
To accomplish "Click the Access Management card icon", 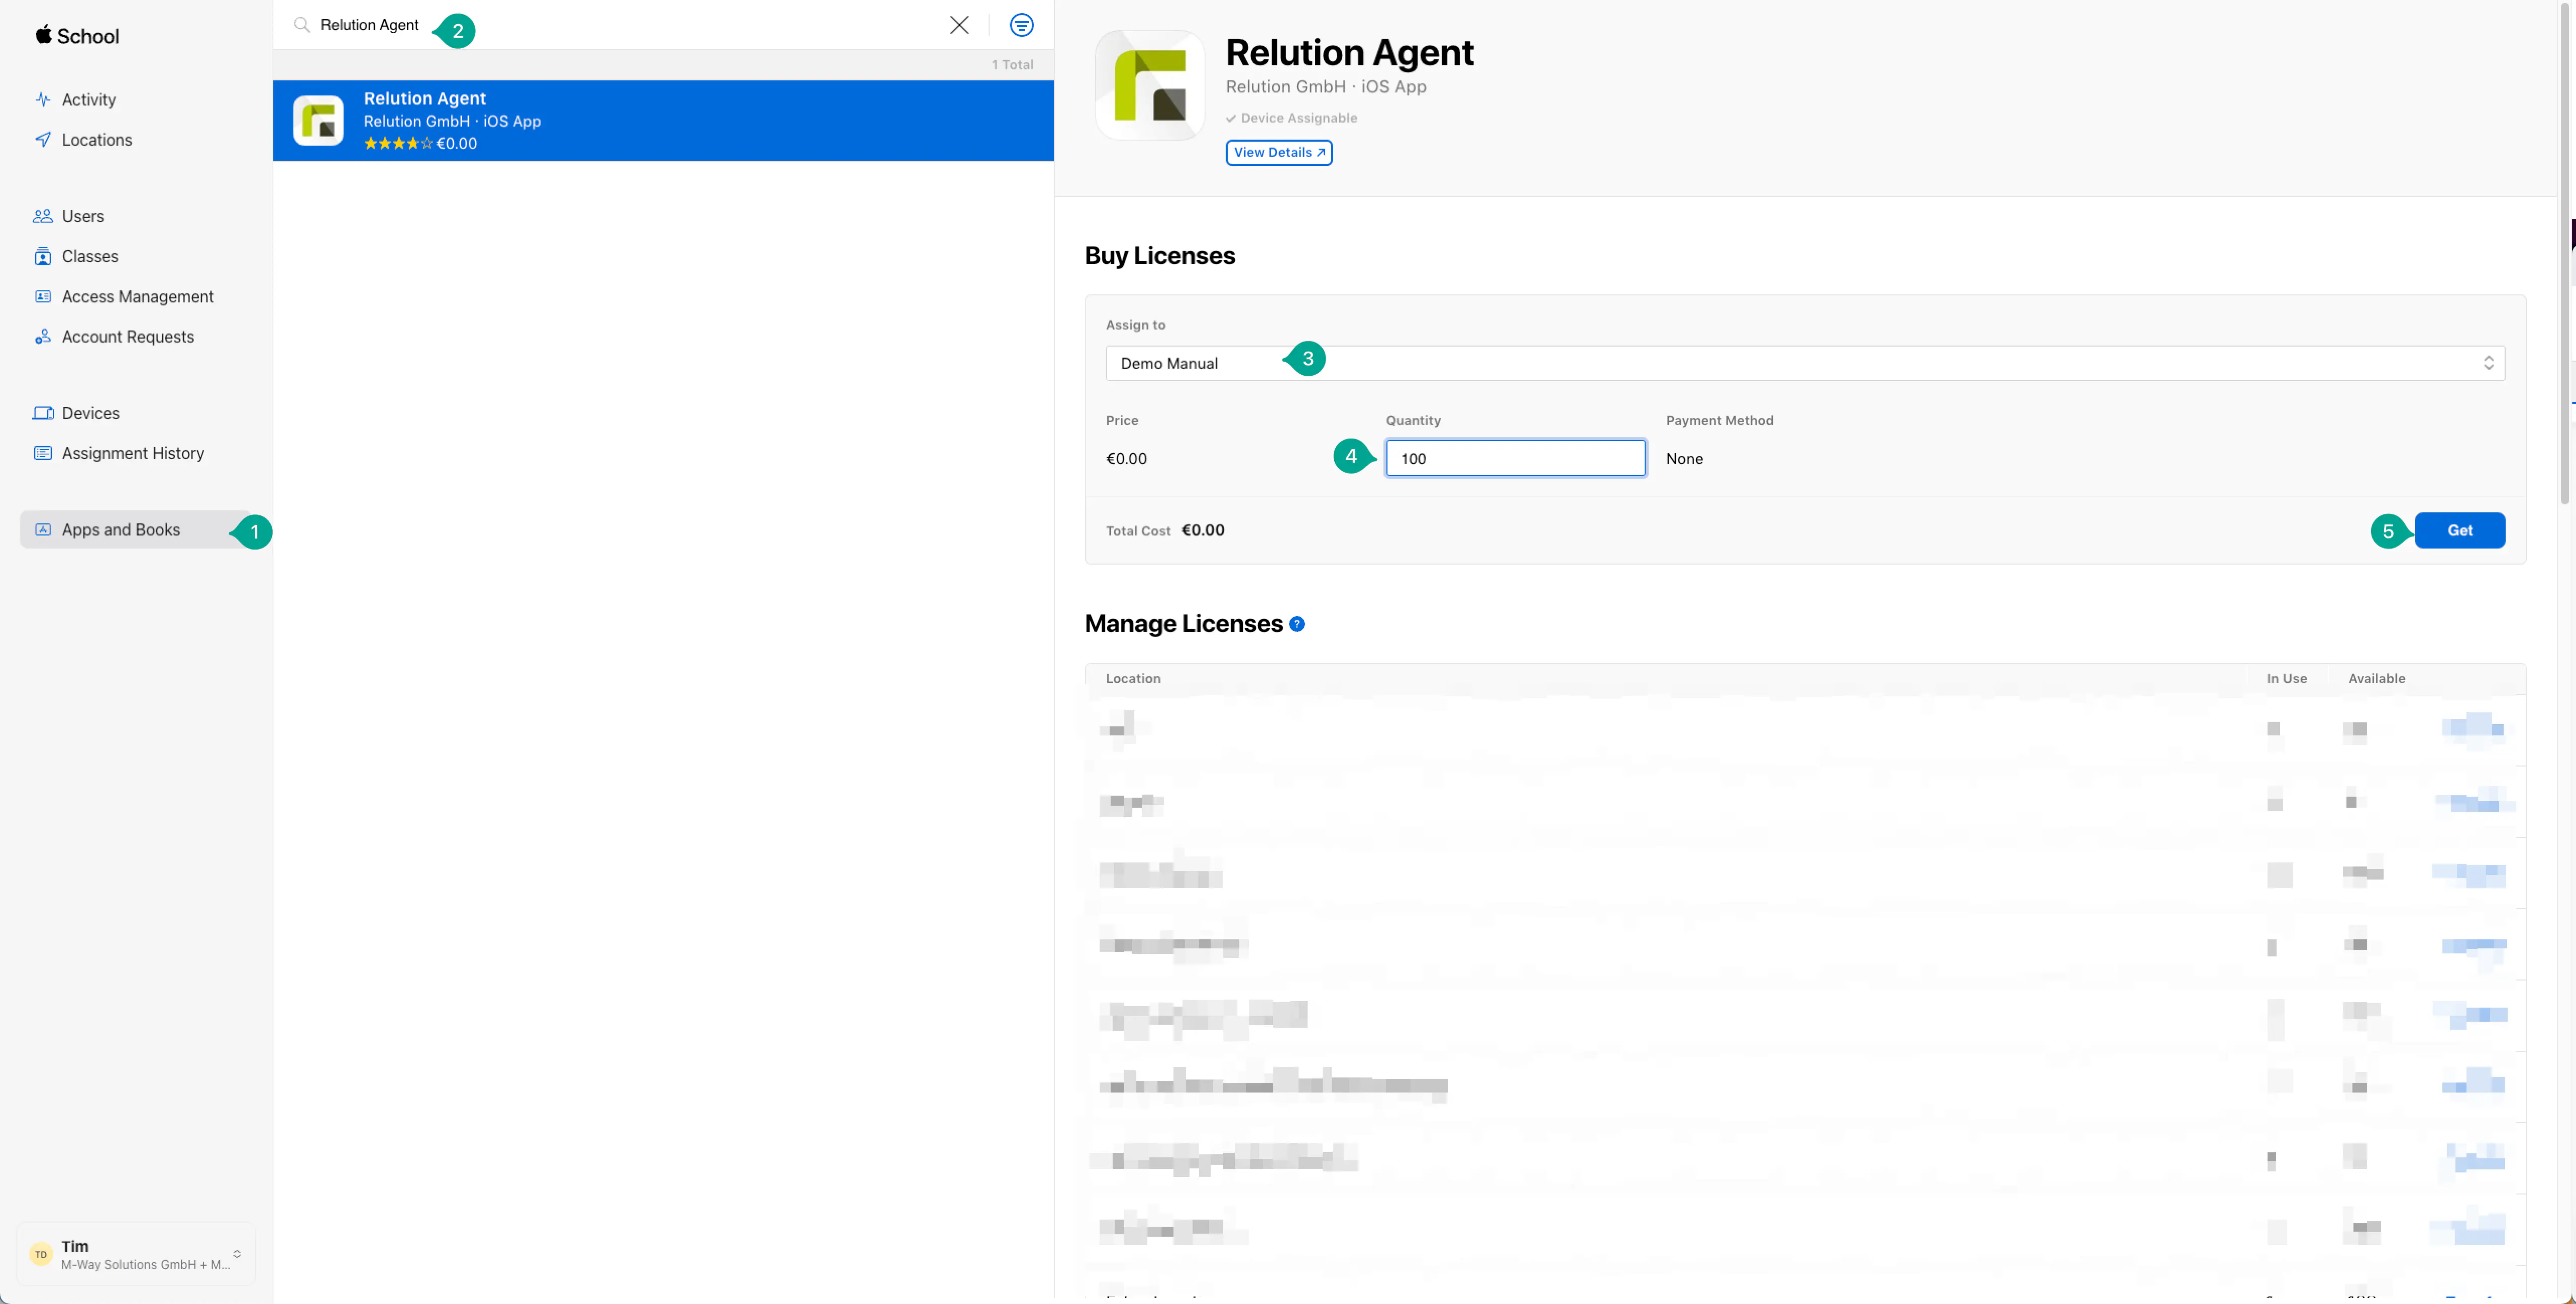I will click(x=43, y=297).
